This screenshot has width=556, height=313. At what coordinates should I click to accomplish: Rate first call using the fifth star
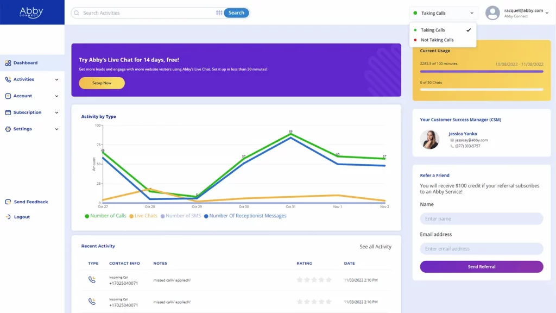point(328,280)
